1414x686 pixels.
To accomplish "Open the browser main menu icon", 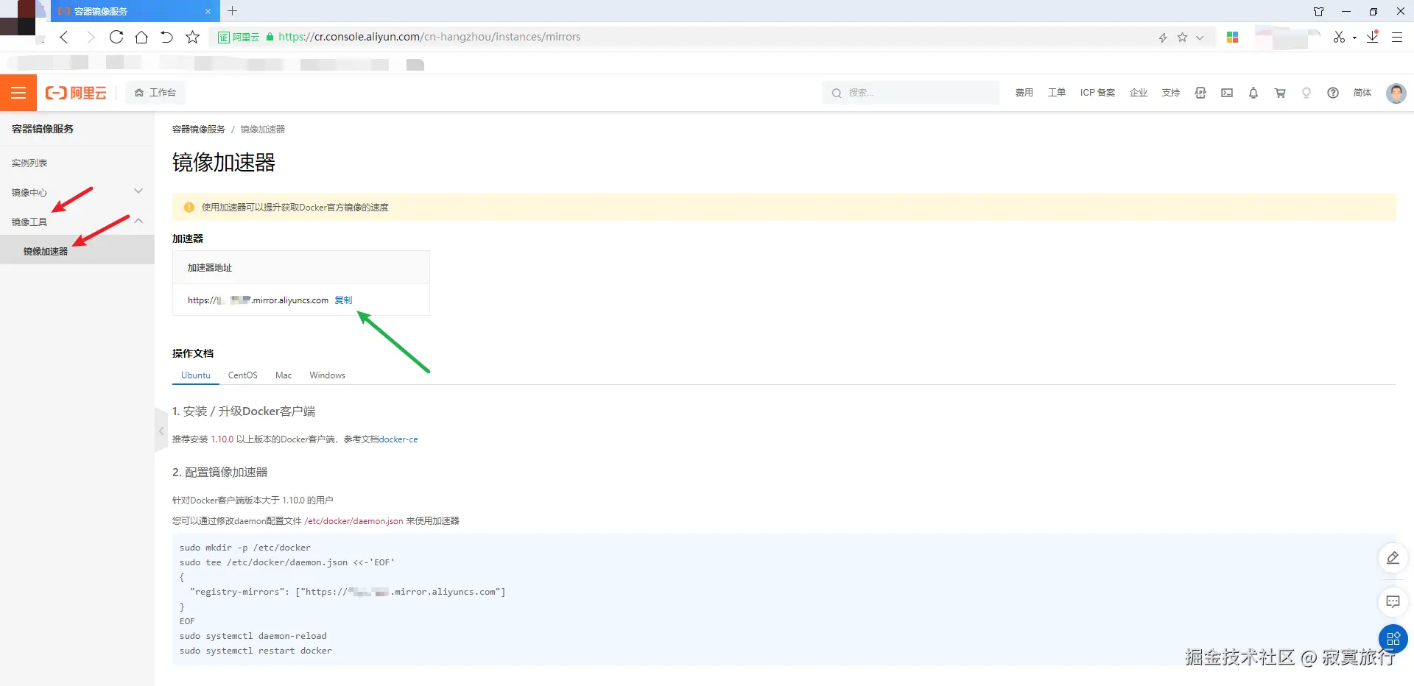I will (1396, 37).
